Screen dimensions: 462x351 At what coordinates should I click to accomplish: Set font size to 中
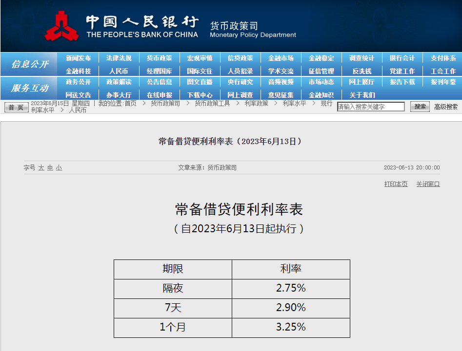tap(50, 168)
